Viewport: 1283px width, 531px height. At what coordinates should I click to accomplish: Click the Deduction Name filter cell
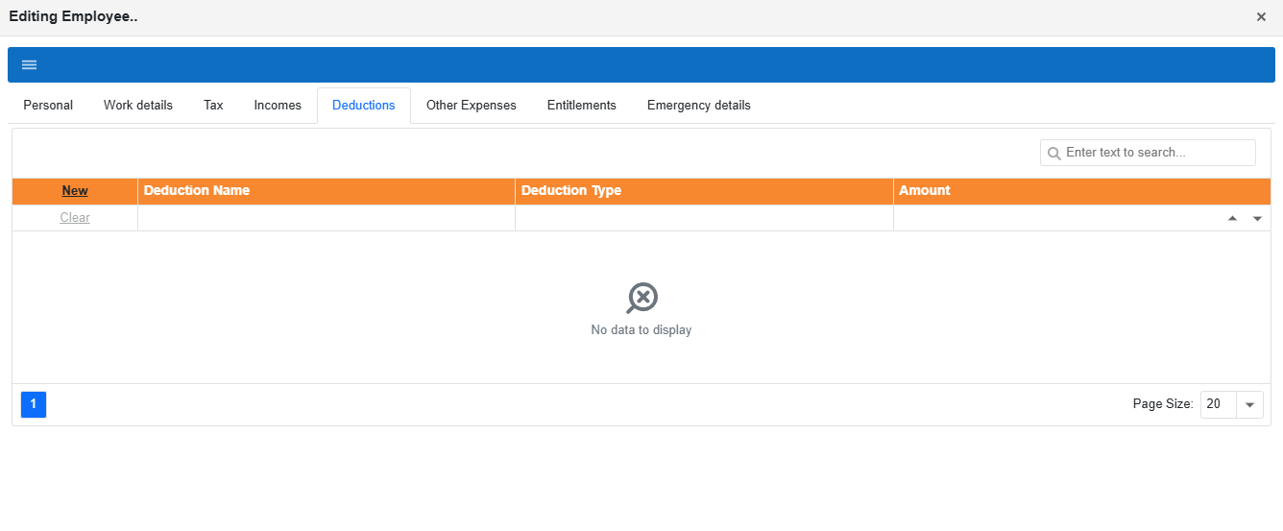click(327, 218)
